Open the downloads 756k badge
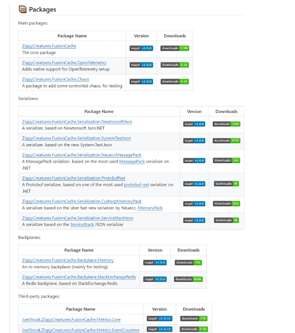This screenshot has height=333, width=295. [226, 124]
